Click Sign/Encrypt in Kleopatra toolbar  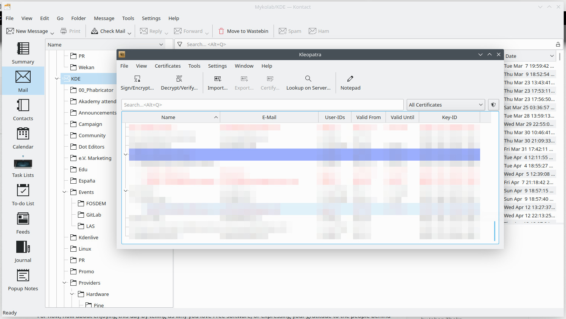coord(137,83)
